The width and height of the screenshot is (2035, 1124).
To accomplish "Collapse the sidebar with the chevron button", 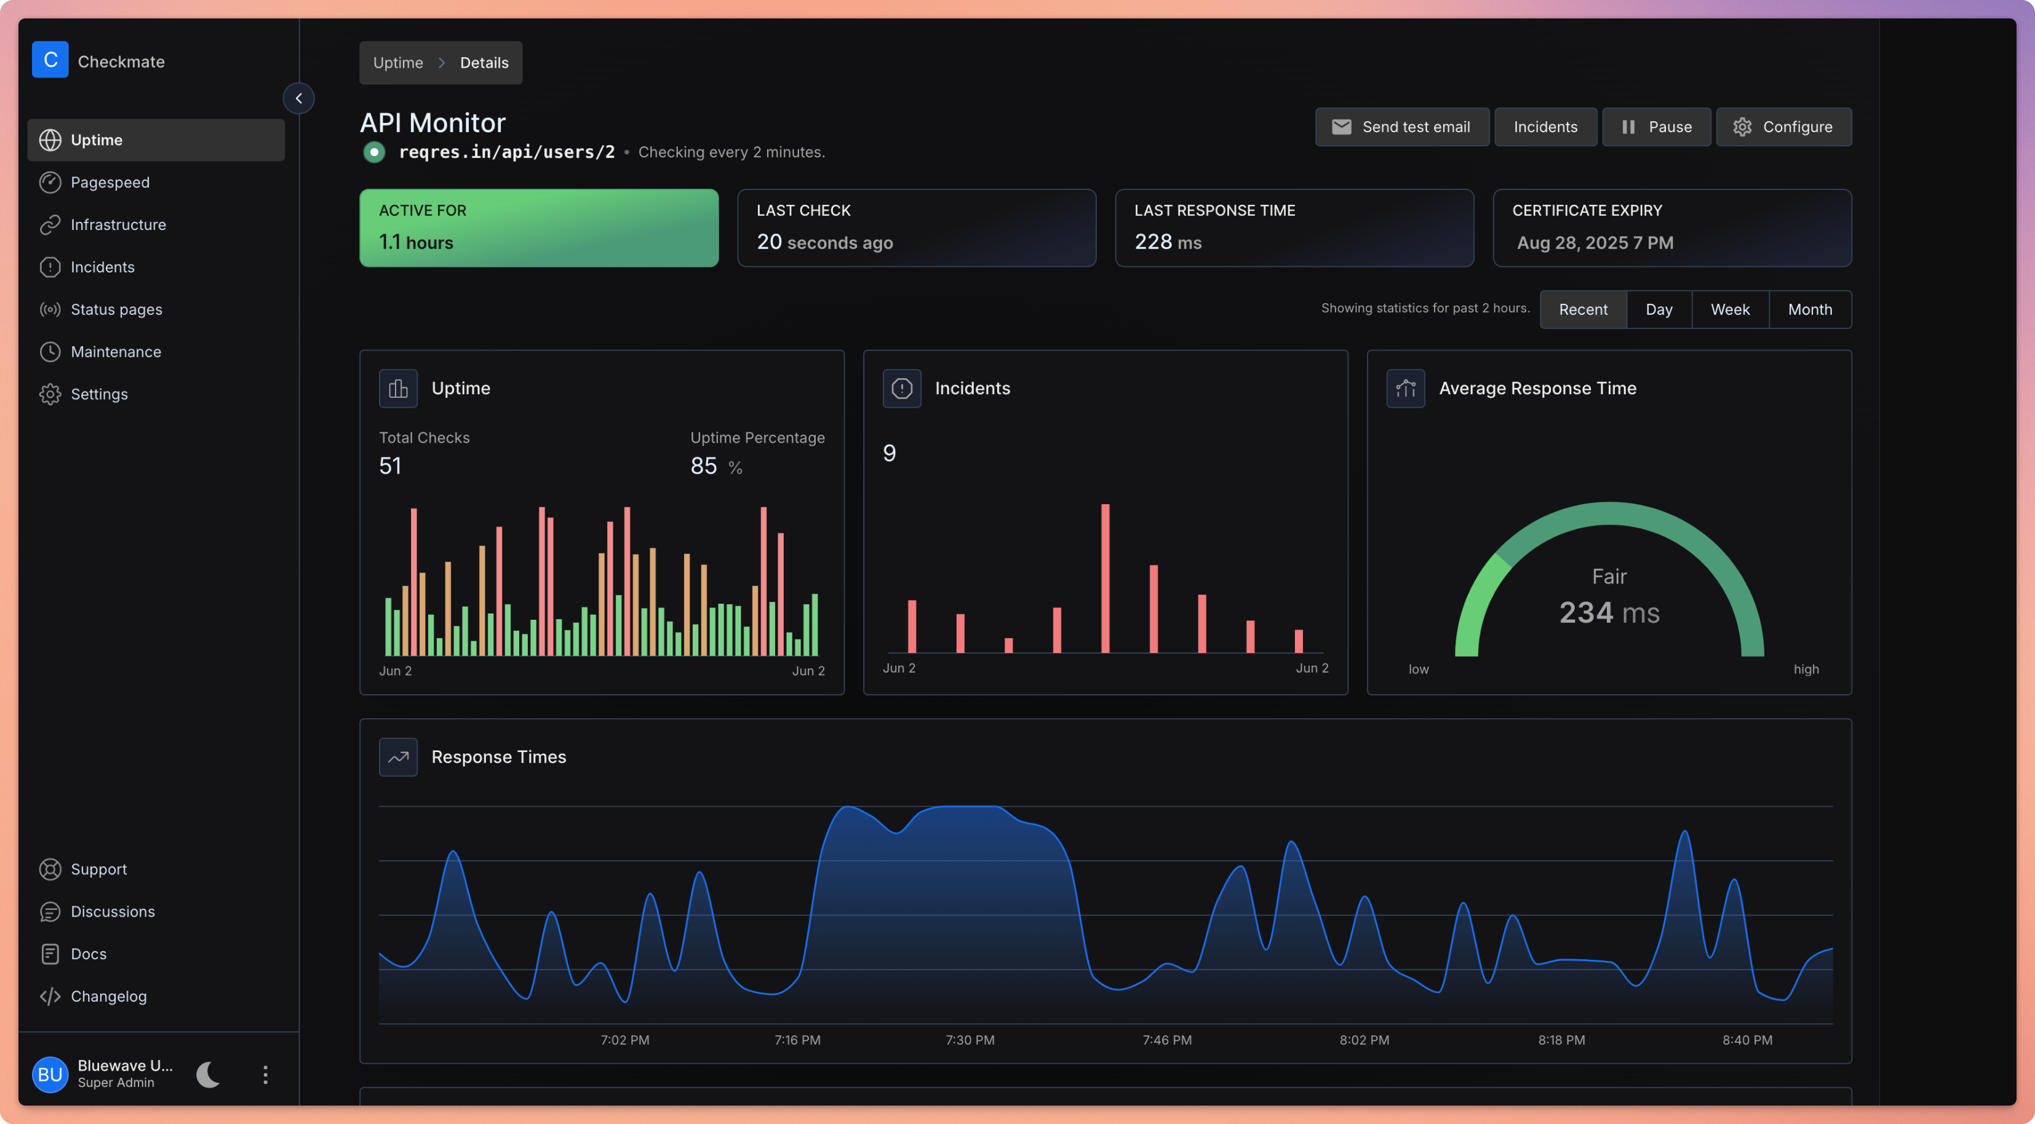I will point(298,99).
